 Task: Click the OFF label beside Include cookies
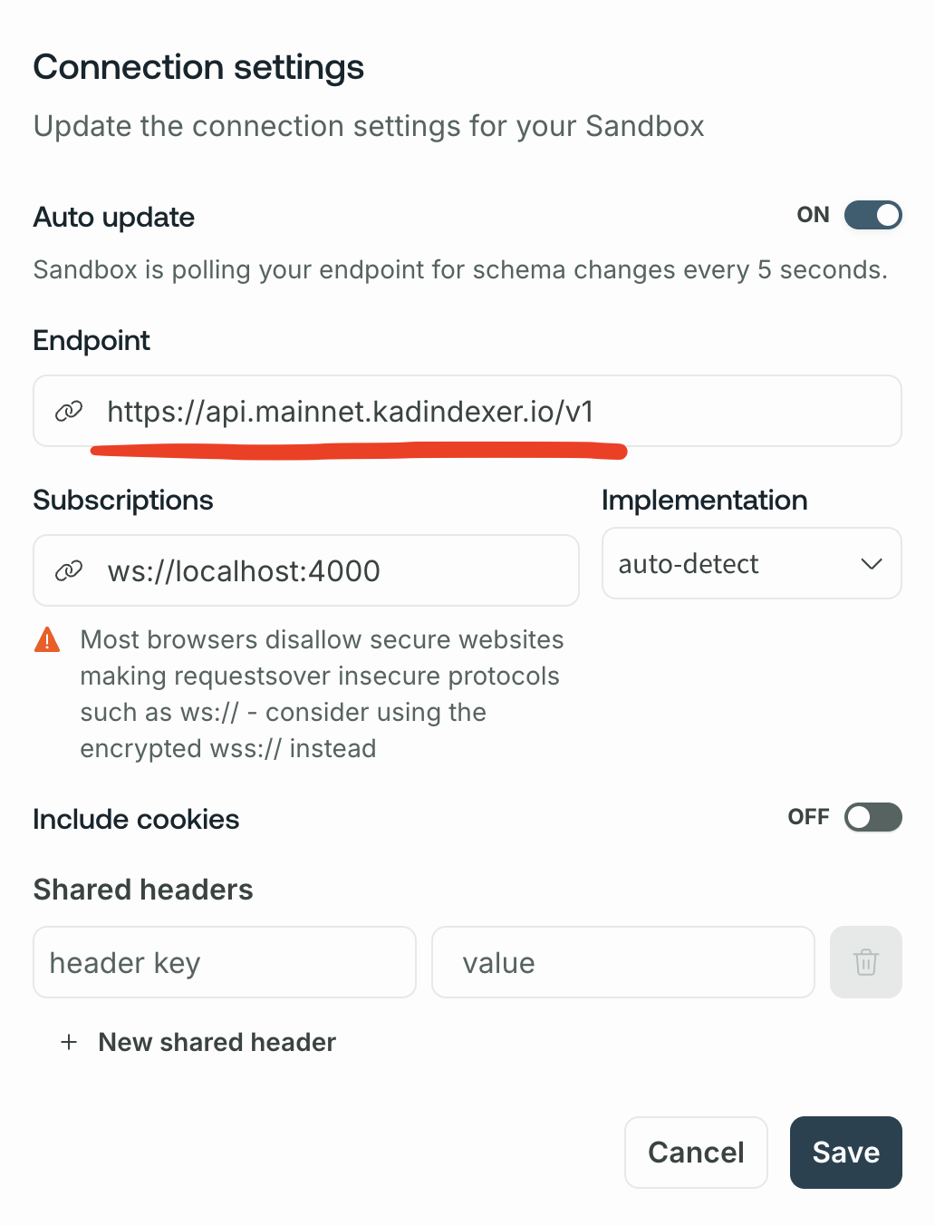tap(808, 818)
